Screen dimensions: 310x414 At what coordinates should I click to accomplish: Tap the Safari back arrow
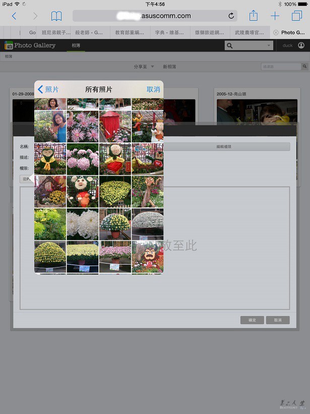pyautogui.click(x=14, y=16)
